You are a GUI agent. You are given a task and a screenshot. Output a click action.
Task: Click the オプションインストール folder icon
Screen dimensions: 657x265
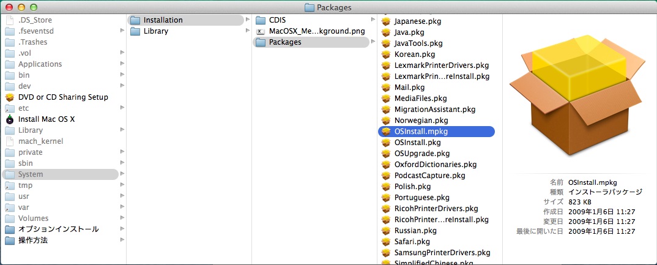[x=10, y=230]
